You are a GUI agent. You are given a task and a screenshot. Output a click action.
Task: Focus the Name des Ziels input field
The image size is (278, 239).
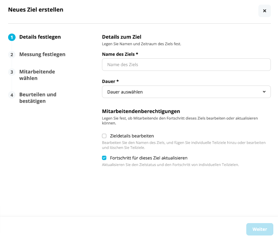click(186, 65)
